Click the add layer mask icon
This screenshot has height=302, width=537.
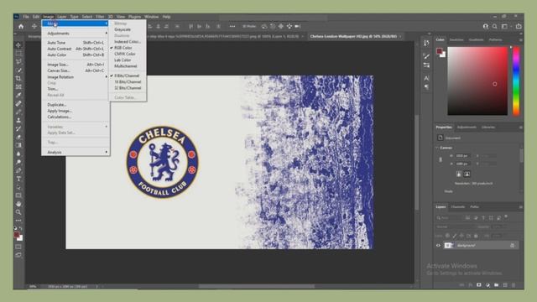pos(479,285)
